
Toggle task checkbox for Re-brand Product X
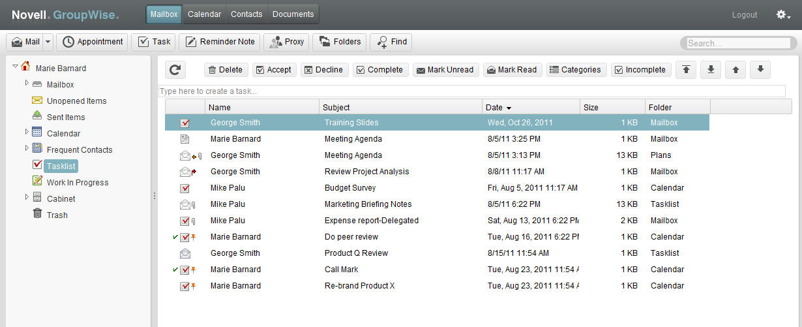pos(185,286)
